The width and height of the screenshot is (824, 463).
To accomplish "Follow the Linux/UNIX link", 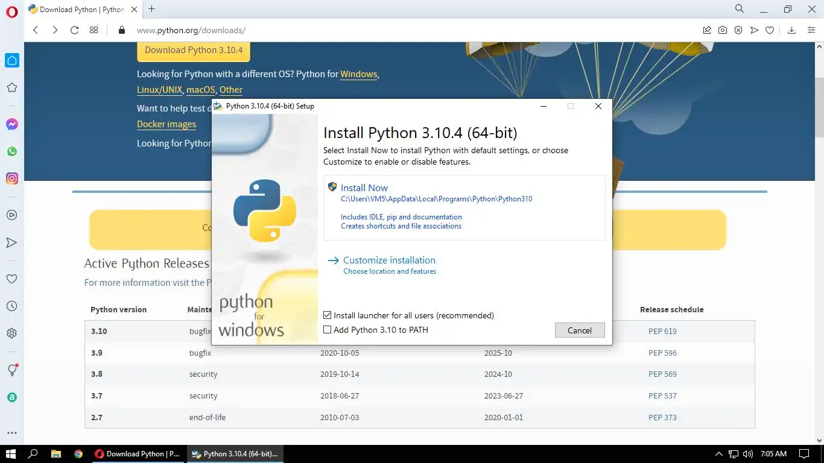I will pyautogui.click(x=159, y=90).
